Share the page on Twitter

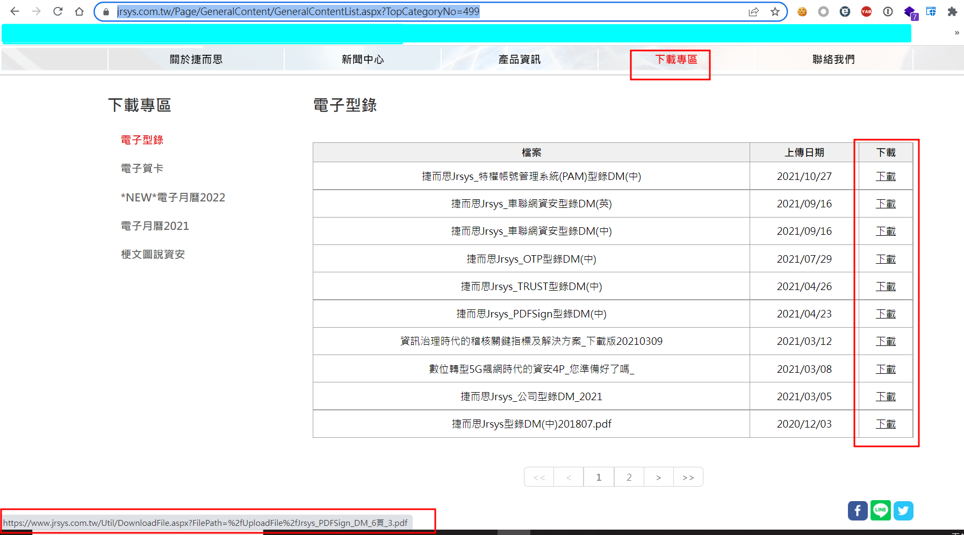pos(903,510)
